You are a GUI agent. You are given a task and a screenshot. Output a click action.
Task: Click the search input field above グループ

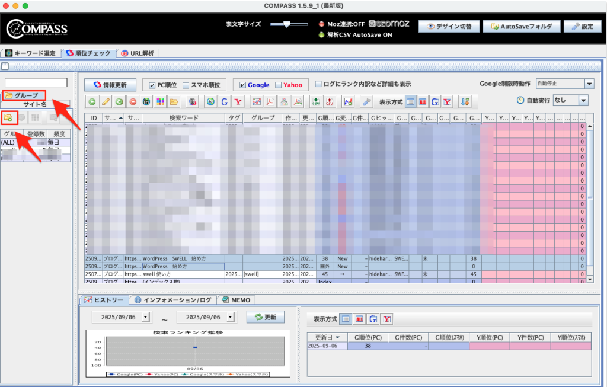(36, 82)
